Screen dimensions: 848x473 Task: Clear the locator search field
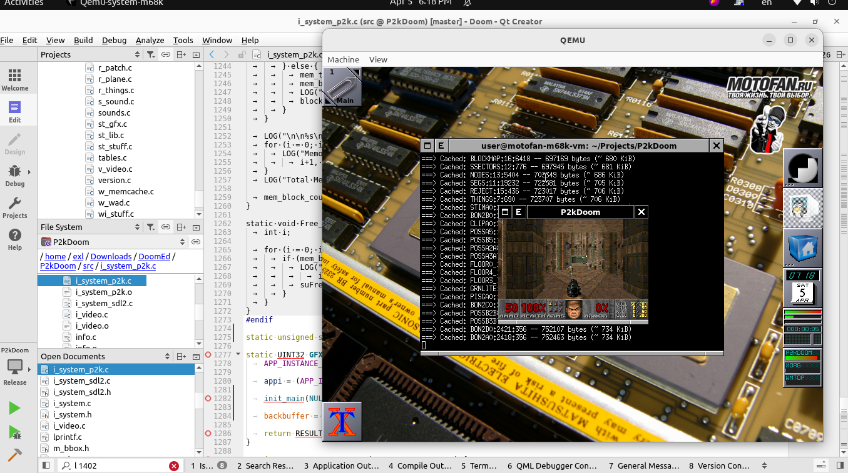(x=174, y=466)
